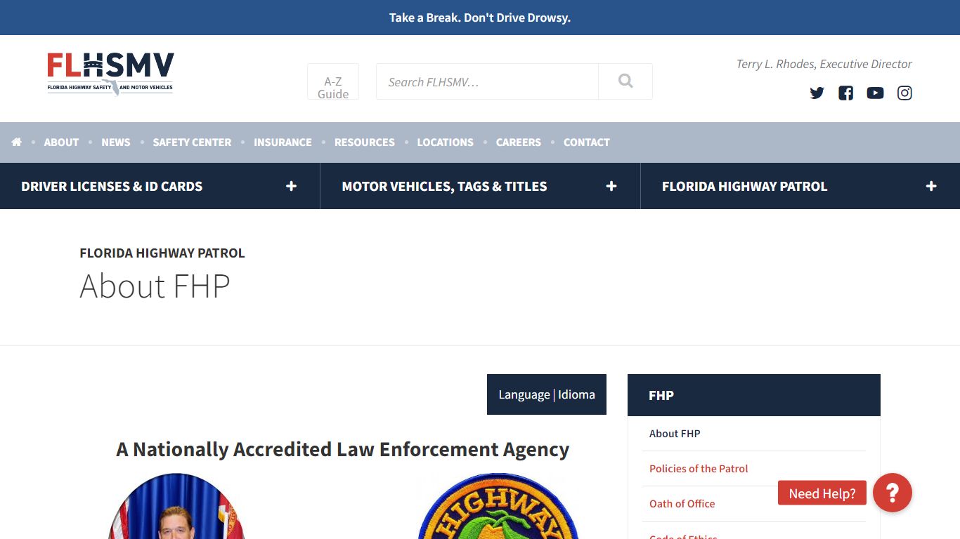Viewport: 960px width, 539px height.
Task: Open the FLHSMV Twitter page
Action: click(817, 93)
